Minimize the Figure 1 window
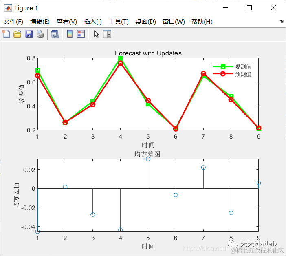Viewport: 286px width, 256px height. tap(226, 8)
